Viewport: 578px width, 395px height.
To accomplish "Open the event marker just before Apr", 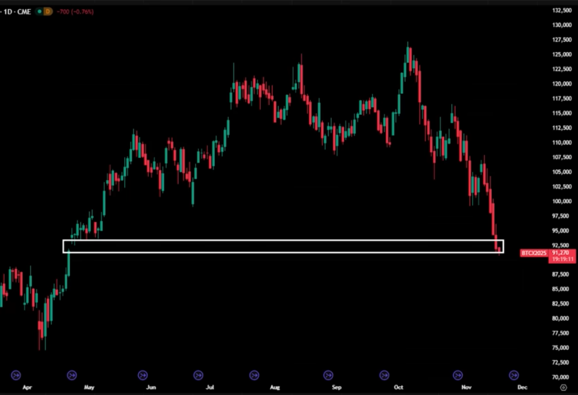I will [16, 375].
